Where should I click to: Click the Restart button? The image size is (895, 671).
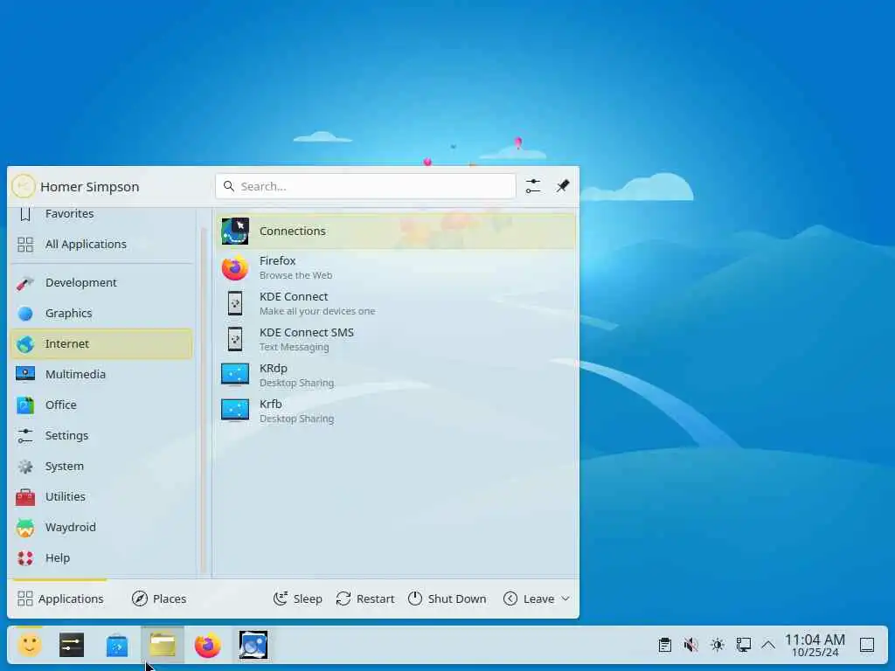365,598
